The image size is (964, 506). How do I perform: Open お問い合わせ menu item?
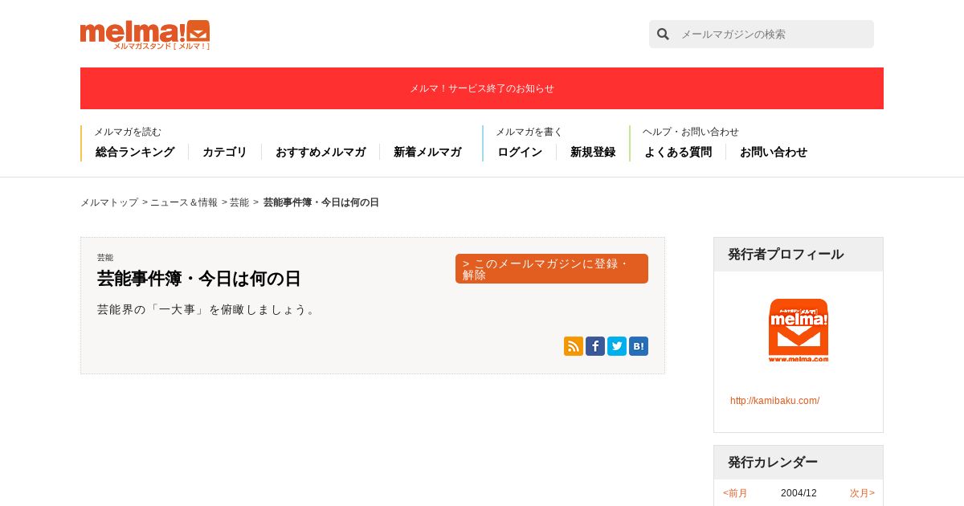pos(774,152)
